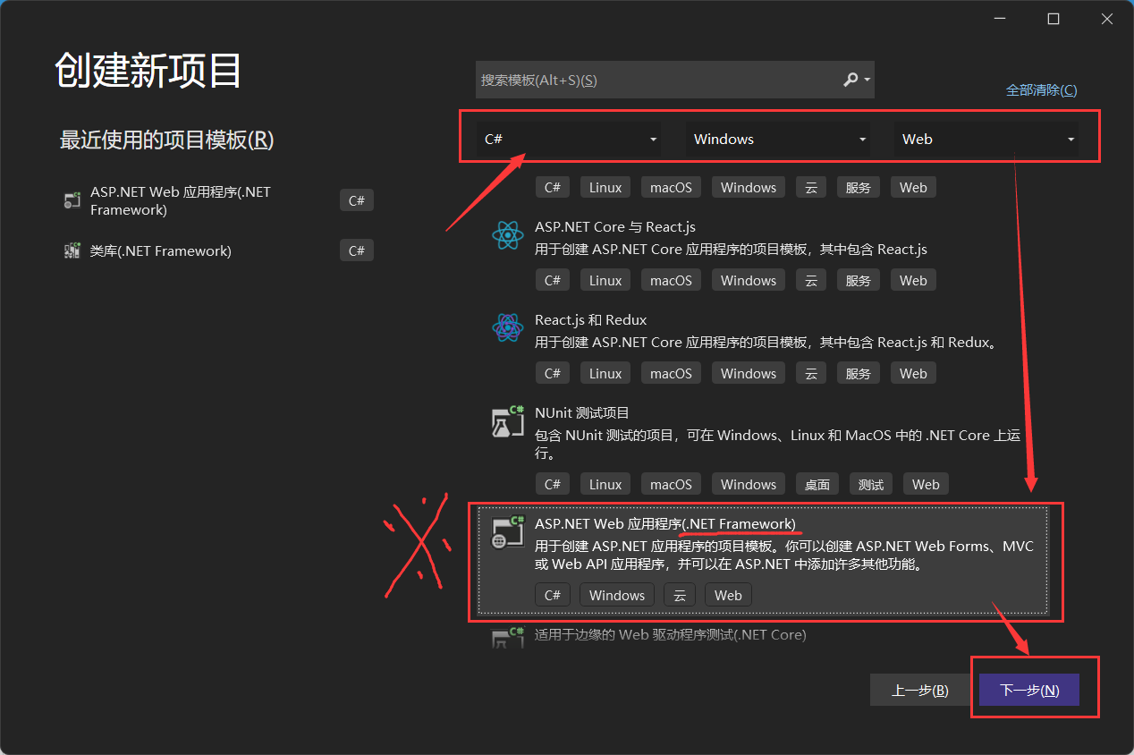This screenshot has height=755, width=1134.
Task: Click 服务 tag under React.js 和 Redux
Action: click(x=859, y=373)
